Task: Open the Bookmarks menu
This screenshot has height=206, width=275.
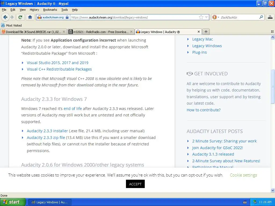Action: (50, 10)
